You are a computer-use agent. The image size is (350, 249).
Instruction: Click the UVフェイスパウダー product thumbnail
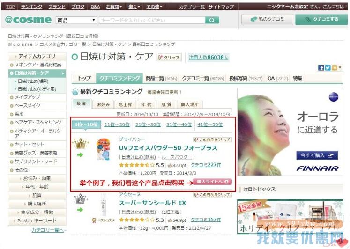104,149
